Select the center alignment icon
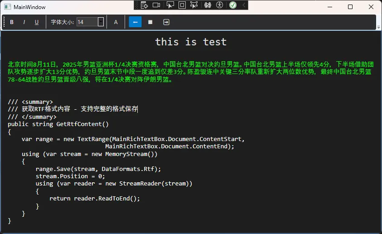This screenshot has height=234, width=382. point(150,22)
